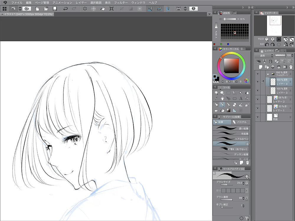Delete layer with Layer panel trash icon
Viewport: 295px width, 221px height.
click(291, 67)
